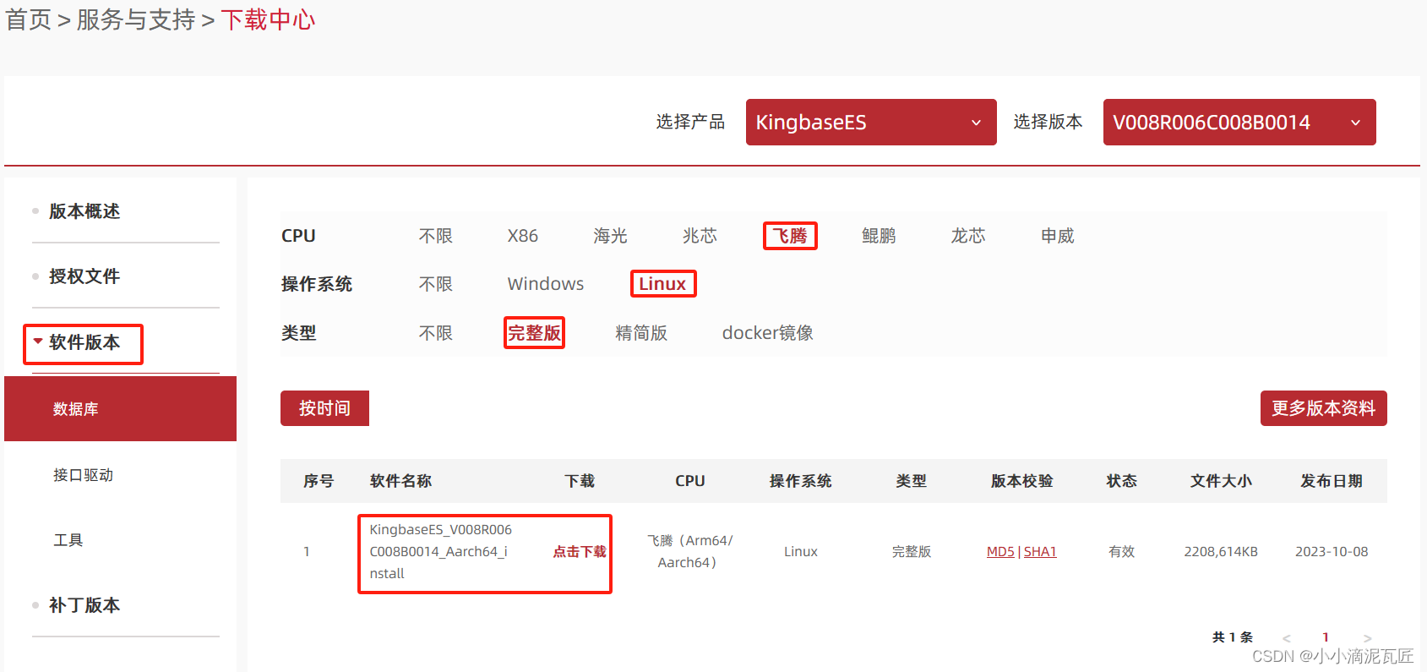Open 授权文件 in the sidebar
This screenshot has height=672, width=1427.
[84, 276]
